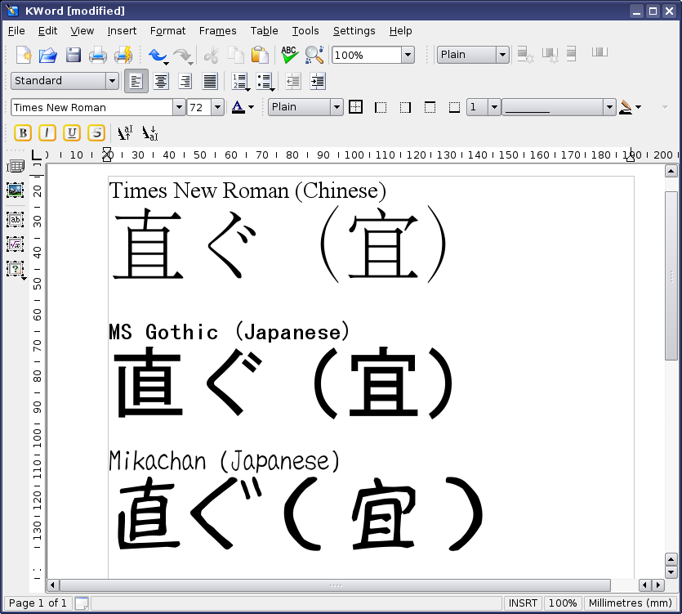The height and width of the screenshot is (614, 682).
Task: Click the Millimetres (mm) unit indicator
Action: click(x=630, y=603)
